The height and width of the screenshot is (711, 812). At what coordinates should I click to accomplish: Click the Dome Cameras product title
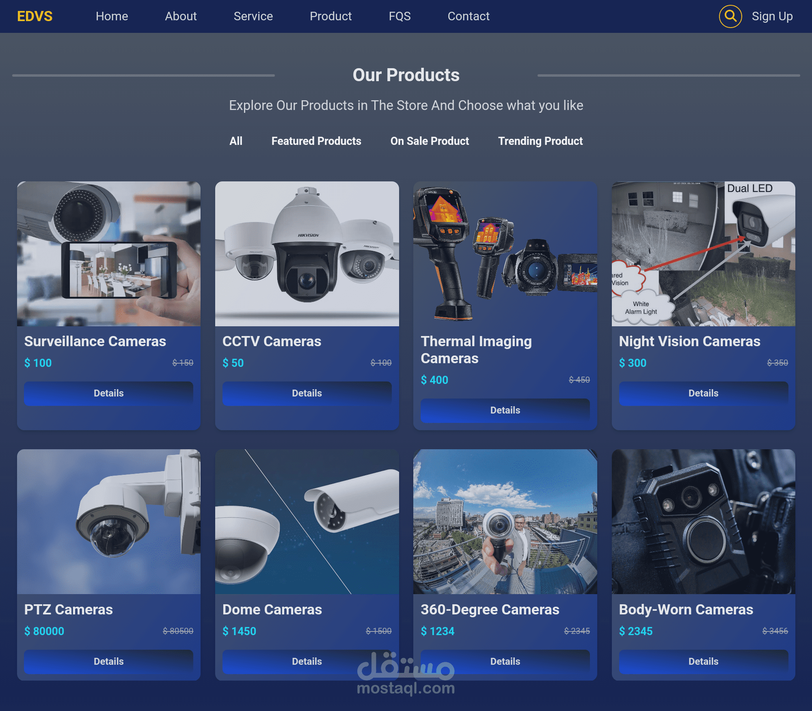[x=272, y=609]
